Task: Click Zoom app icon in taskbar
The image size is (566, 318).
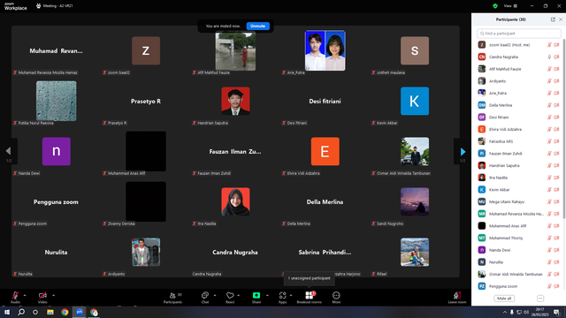Action: (x=80, y=312)
